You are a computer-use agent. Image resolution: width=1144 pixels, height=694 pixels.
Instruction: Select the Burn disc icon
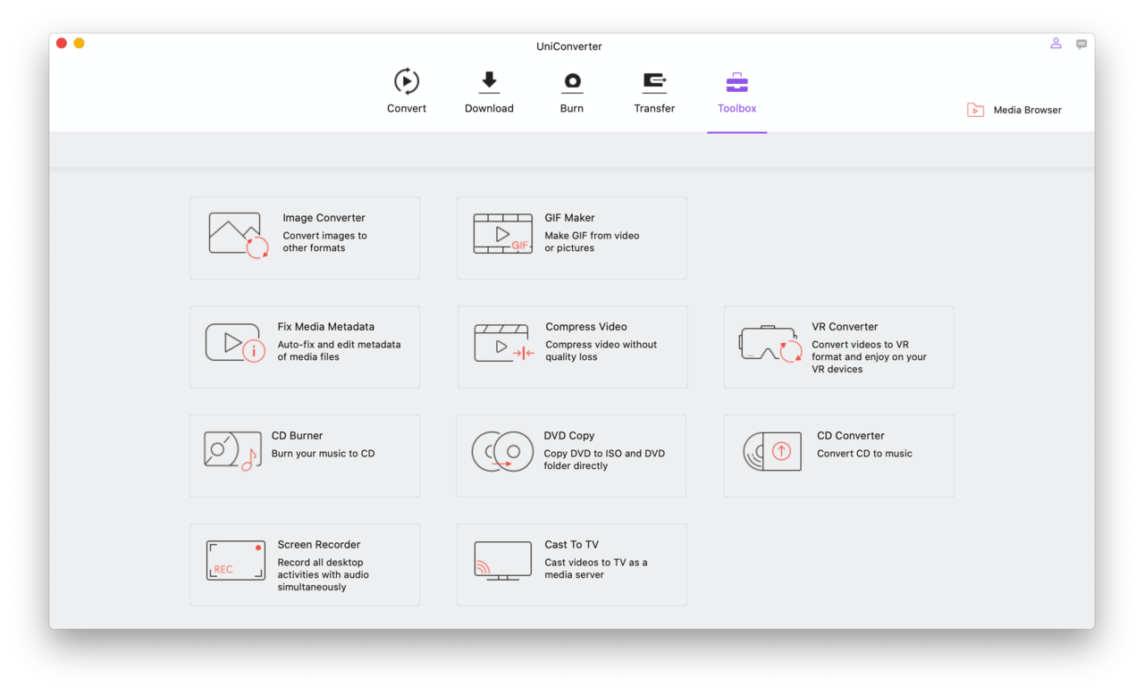[x=572, y=82]
